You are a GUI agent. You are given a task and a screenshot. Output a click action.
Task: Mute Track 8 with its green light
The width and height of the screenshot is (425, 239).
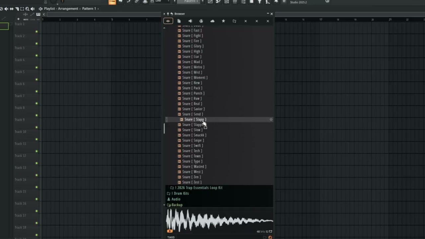point(37,115)
